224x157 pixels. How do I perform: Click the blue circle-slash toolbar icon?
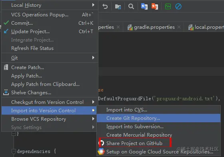click(178, 6)
